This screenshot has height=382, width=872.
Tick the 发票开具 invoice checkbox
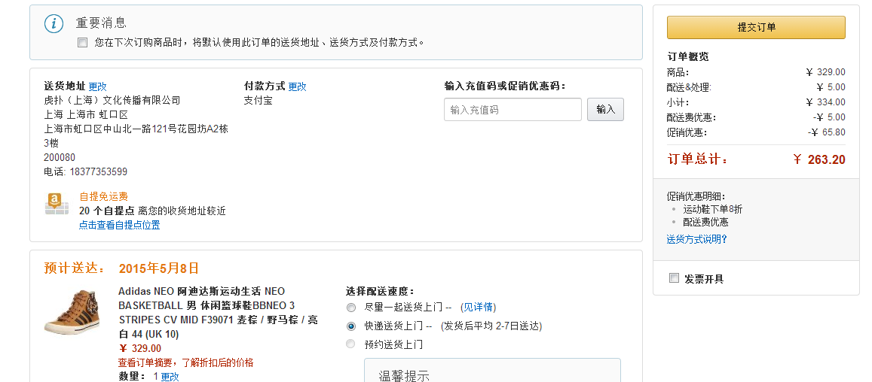pyautogui.click(x=674, y=278)
